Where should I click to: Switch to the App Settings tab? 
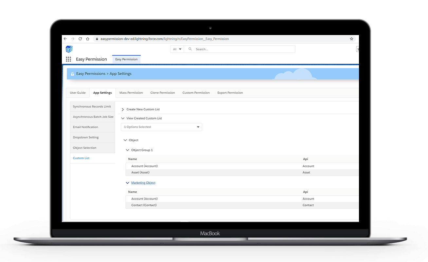click(x=102, y=93)
